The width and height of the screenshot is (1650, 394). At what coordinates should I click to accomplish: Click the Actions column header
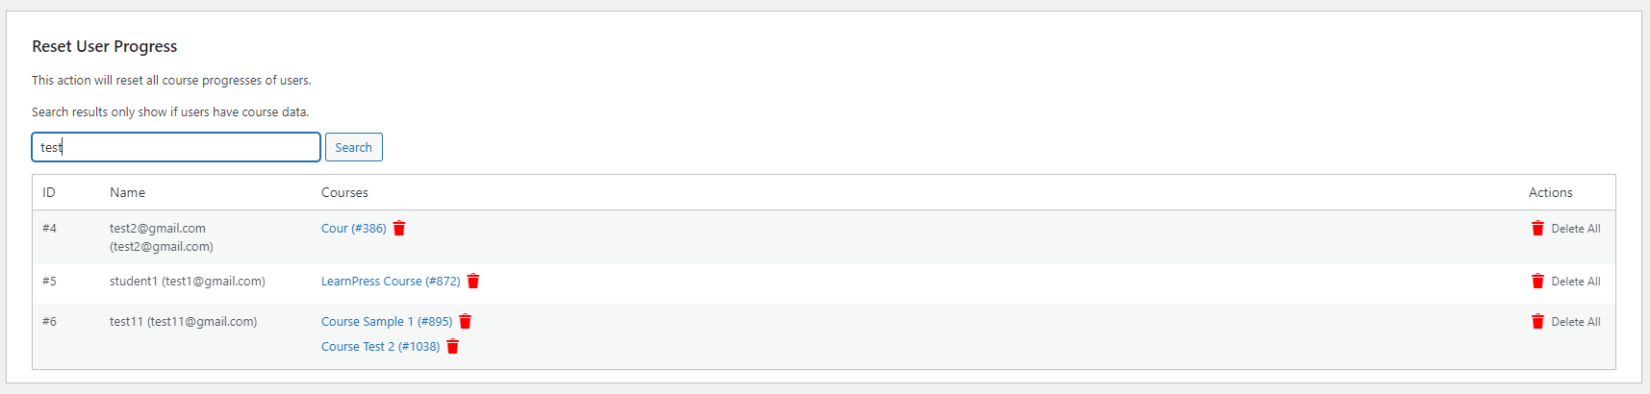tap(1551, 192)
